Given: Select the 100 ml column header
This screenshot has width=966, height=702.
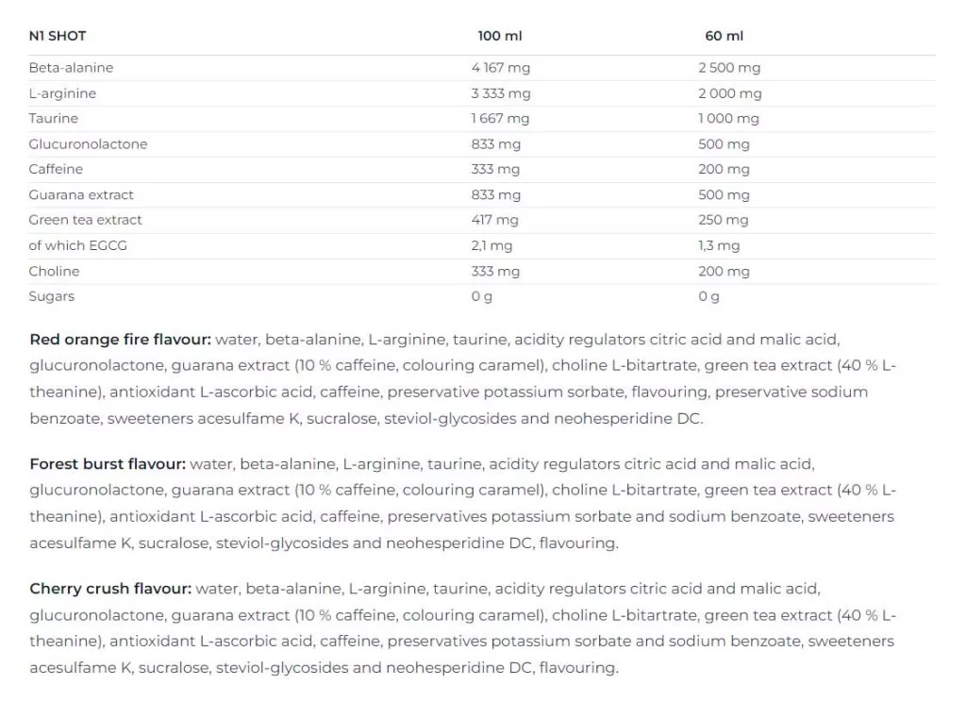Looking at the screenshot, I should (499, 36).
